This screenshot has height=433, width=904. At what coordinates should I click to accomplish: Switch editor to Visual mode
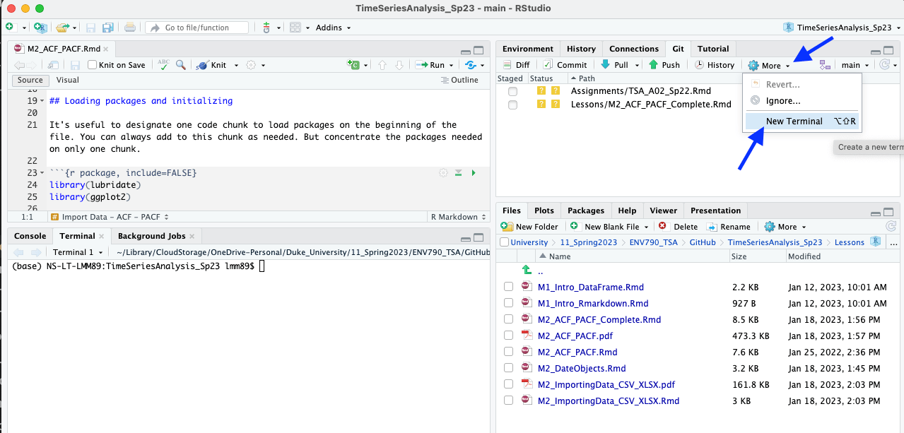click(x=68, y=80)
